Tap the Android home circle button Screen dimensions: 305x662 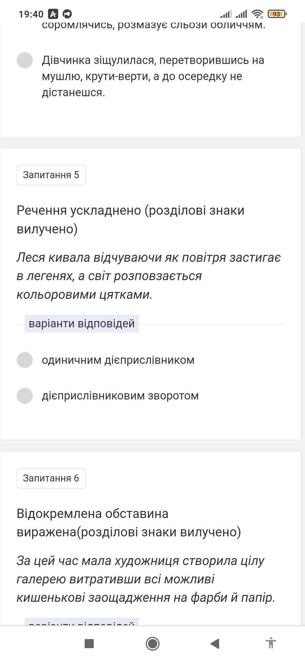152,644
